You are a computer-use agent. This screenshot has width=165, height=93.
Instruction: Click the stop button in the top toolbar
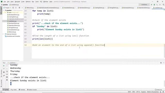click(160, 5)
